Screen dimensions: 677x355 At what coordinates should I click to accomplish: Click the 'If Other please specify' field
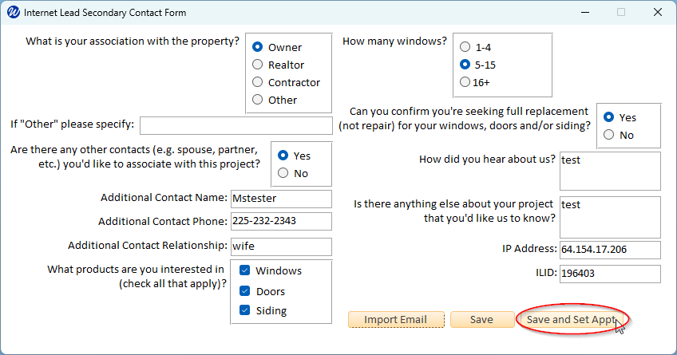coord(236,125)
